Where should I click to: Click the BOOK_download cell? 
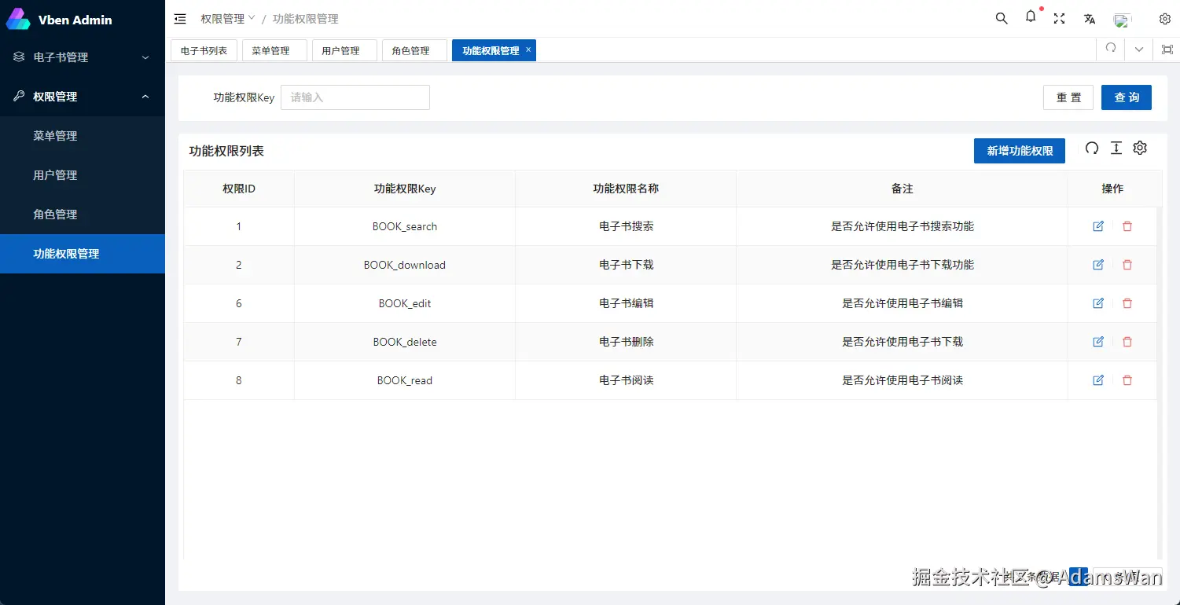tap(405, 265)
